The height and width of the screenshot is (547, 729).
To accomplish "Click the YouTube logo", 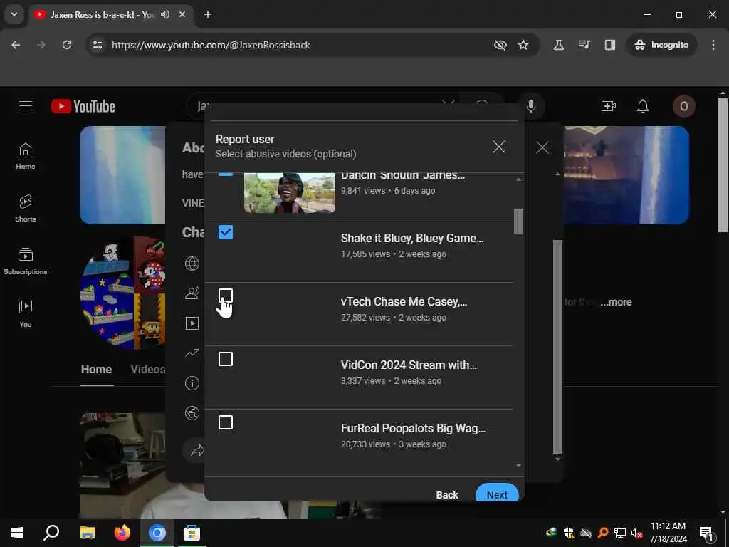I will tap(83, 107).
